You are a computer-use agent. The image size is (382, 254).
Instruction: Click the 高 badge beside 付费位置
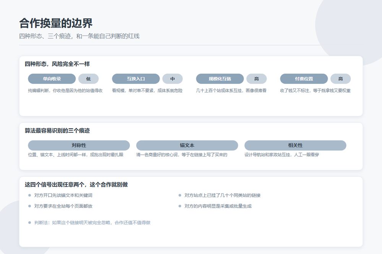pyautogui.click(x=341, y=79)
